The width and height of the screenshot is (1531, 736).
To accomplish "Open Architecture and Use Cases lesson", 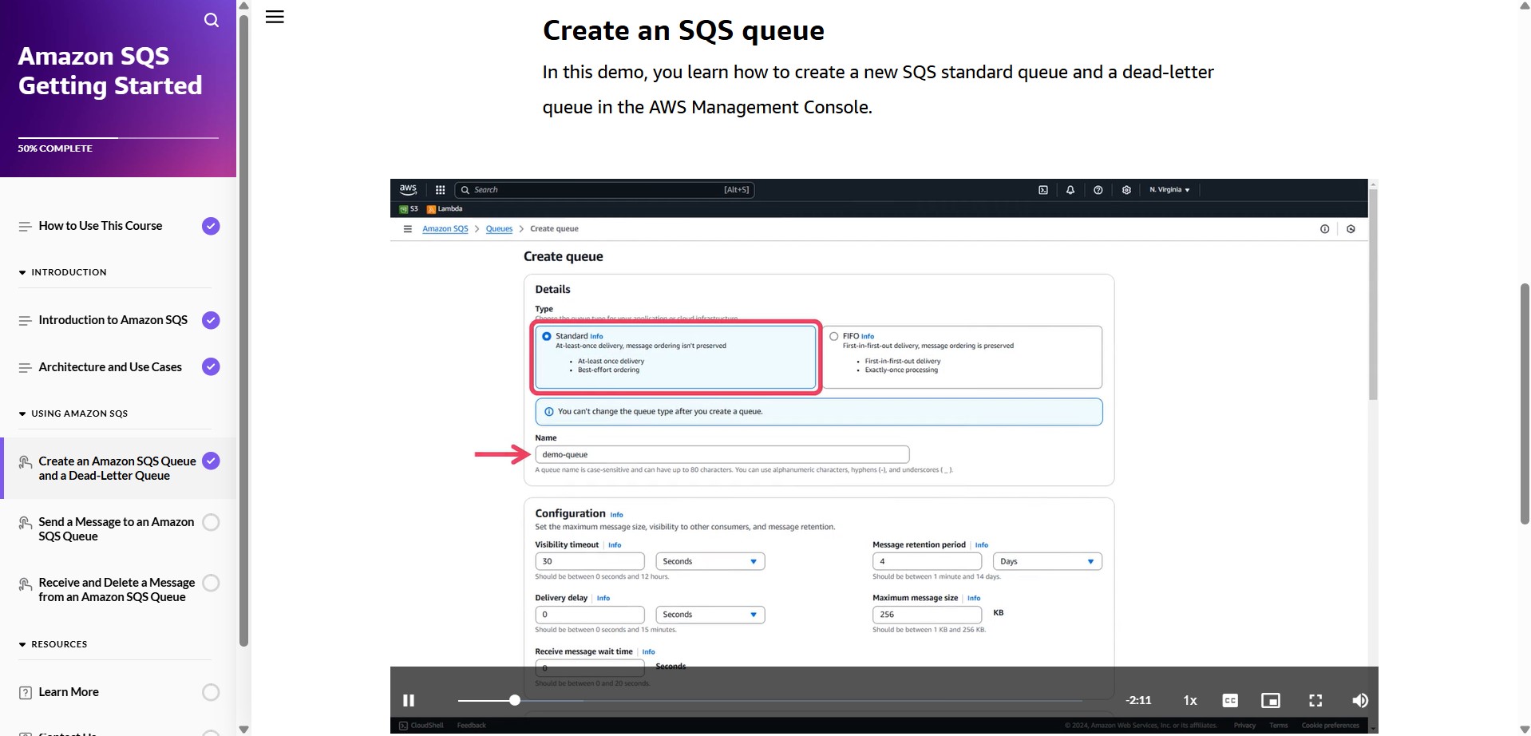I will pos(110,367).
